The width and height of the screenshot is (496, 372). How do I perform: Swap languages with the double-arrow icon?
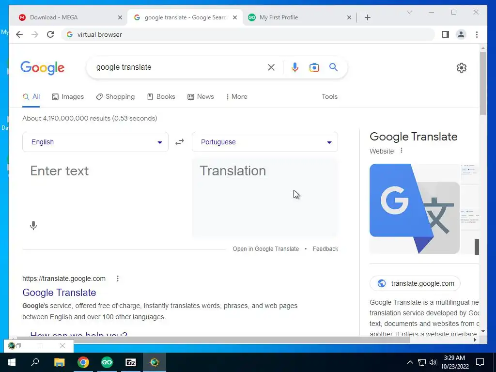point(180,142)
